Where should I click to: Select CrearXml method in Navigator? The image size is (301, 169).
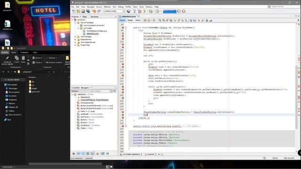[x=94, y=100]
